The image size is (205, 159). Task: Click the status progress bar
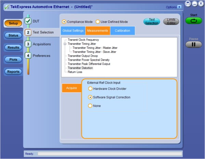coord(110,154)
